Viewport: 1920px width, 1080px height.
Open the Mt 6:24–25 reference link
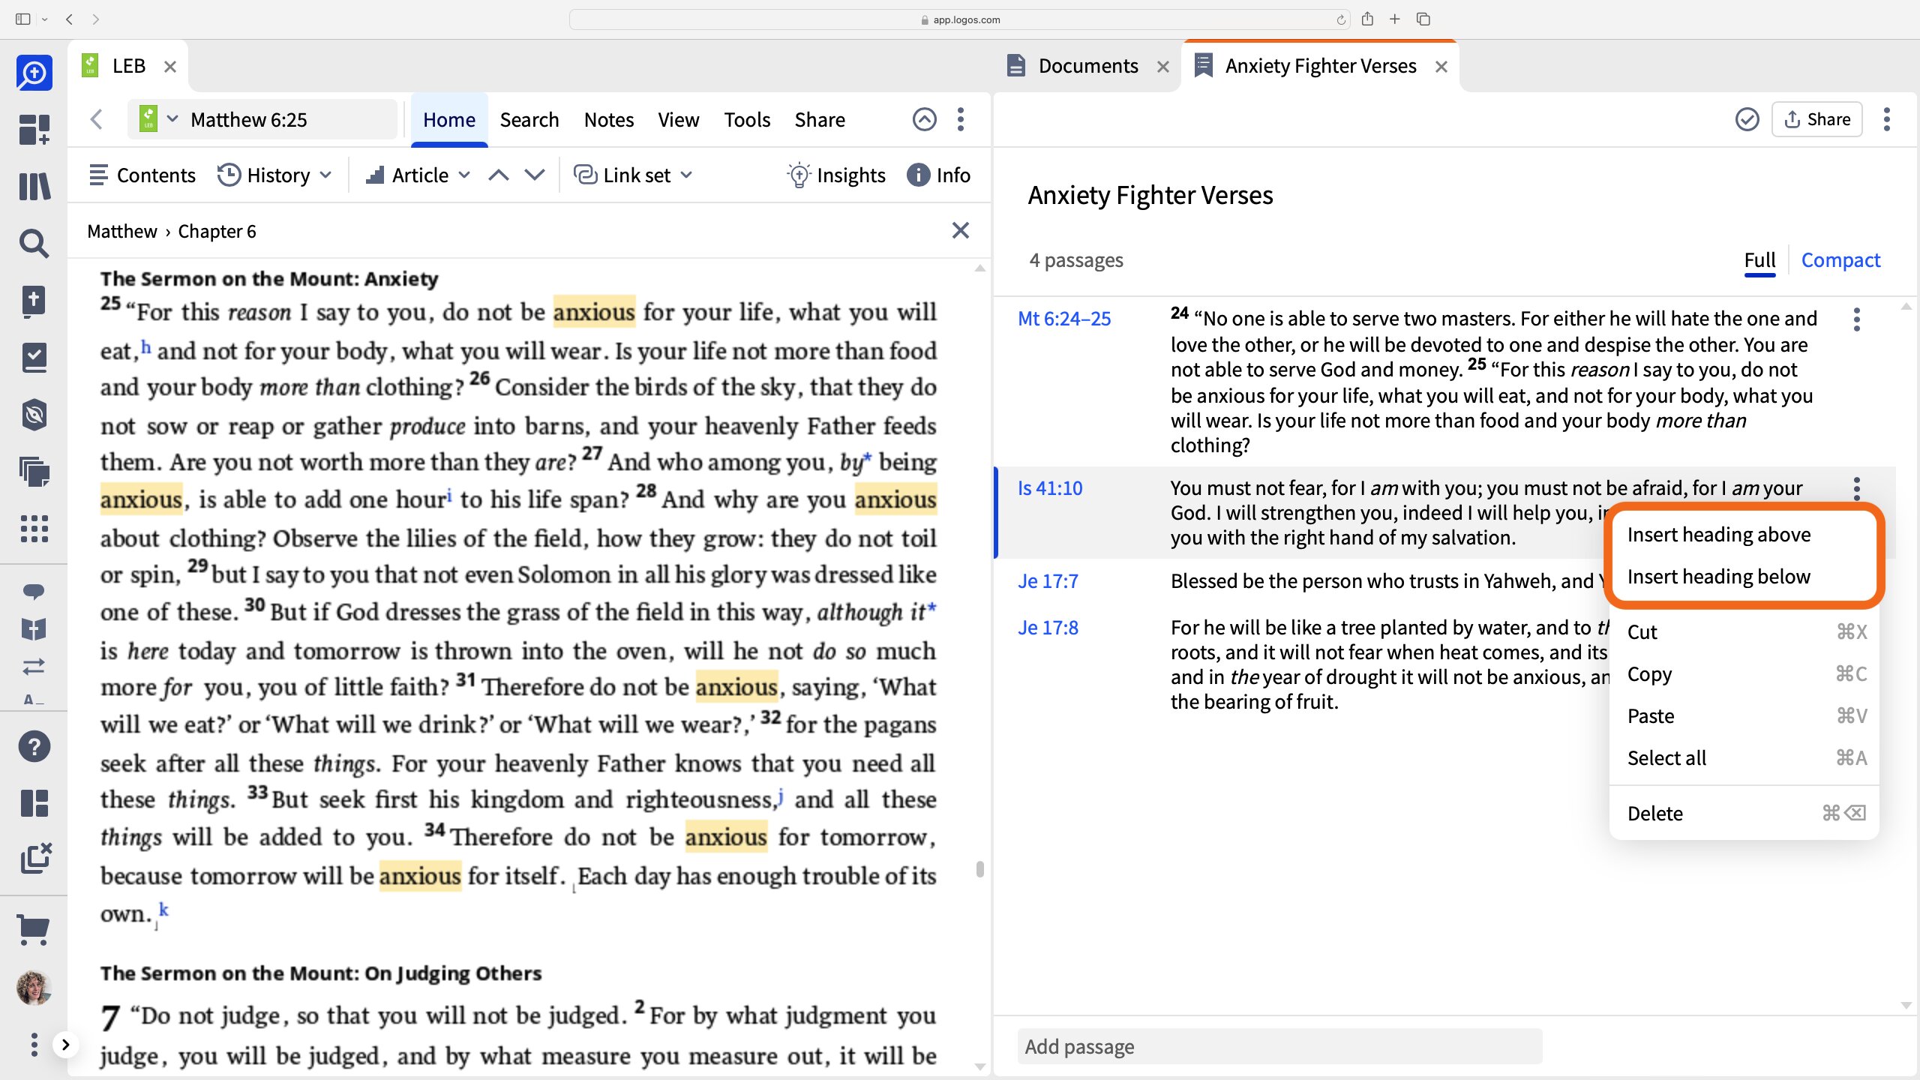(1064, 319)
